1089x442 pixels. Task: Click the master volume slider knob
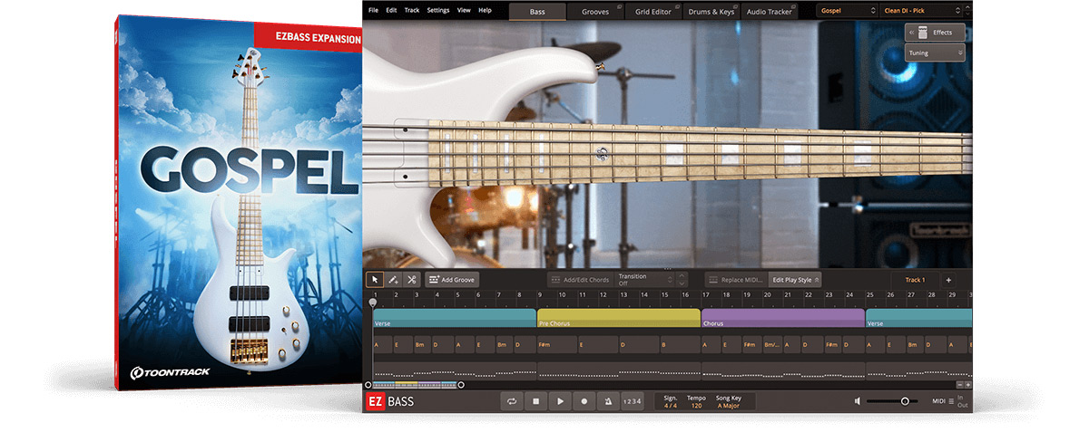tap(905, 401)
